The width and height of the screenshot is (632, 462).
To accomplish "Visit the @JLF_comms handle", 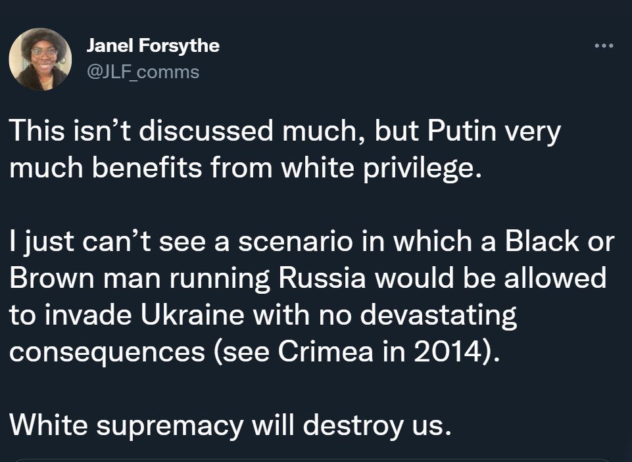I will click(x=143, y=72).
